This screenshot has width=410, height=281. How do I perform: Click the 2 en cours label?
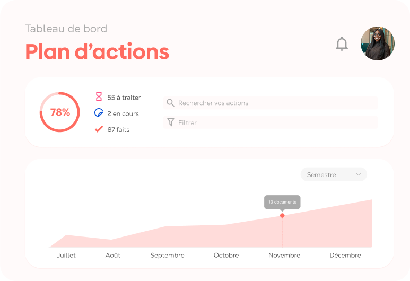click(123, 113)
